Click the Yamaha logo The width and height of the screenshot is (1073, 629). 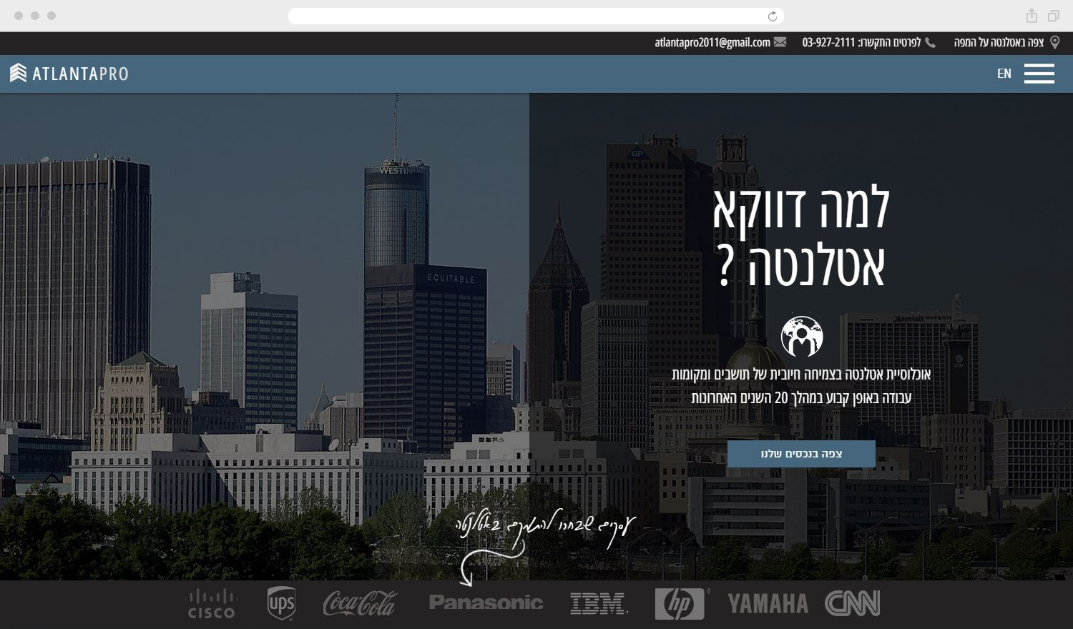coord(768,604)
